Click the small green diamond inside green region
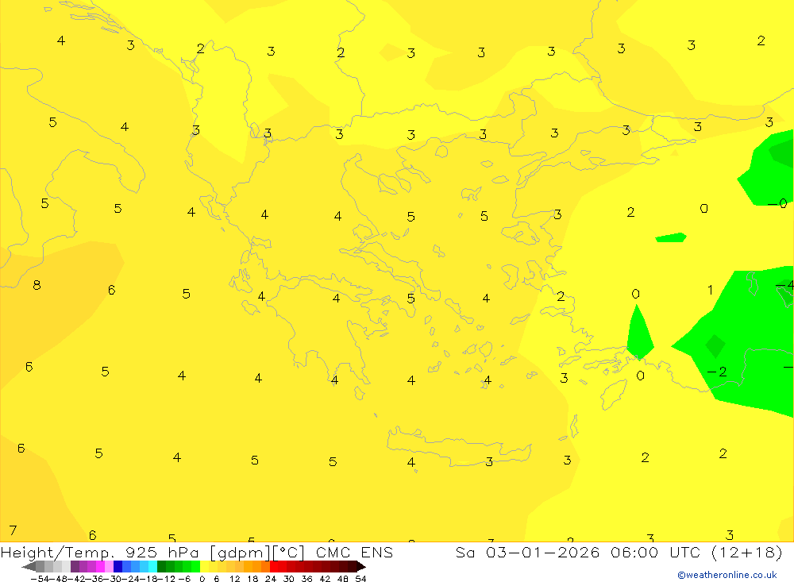Image resolution: width=794 pixels, height=582 pixels. (715, 346)
